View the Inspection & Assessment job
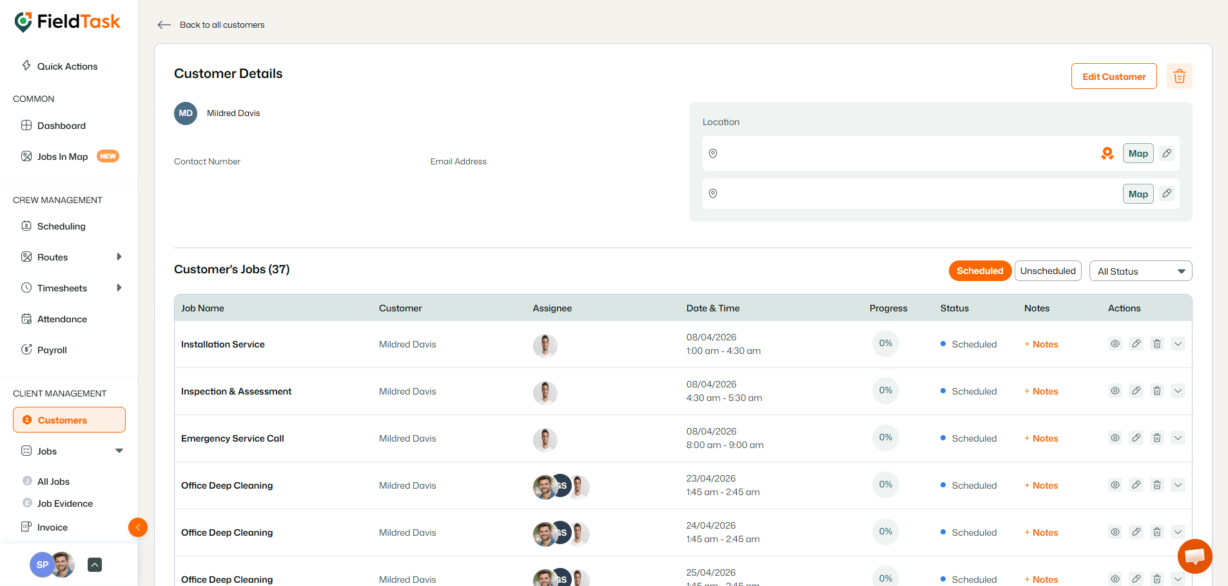The image size is (1228, 586). pos(1115,391)
